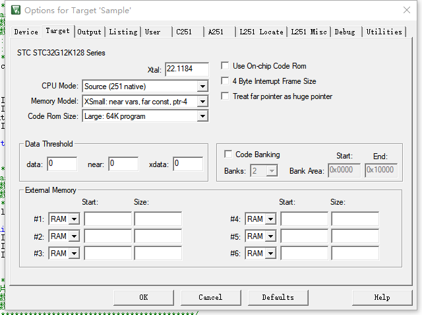Screen dimensions: 422x315
Task: Switch to the Debug tab
Action: click(x=346, y=32)
